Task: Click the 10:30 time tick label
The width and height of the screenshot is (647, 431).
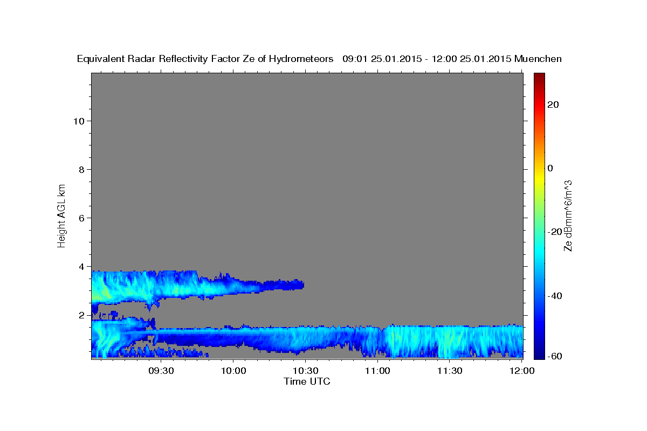Action: [305, 371]
